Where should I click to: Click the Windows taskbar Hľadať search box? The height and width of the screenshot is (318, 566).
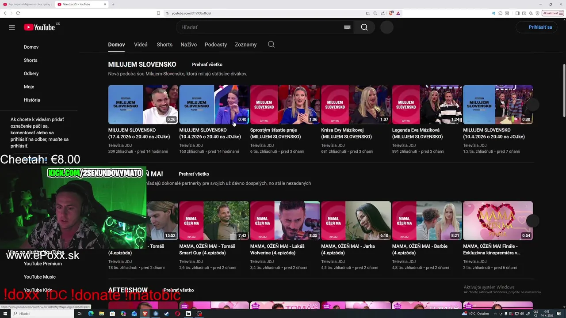tap(42, 314)
